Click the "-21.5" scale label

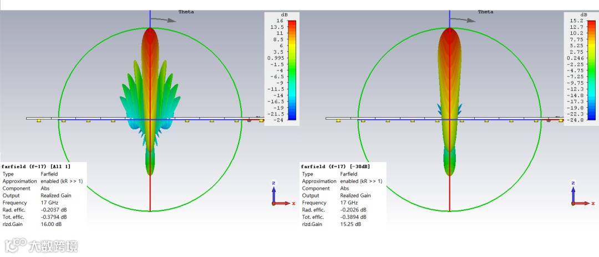coord(276,114)
